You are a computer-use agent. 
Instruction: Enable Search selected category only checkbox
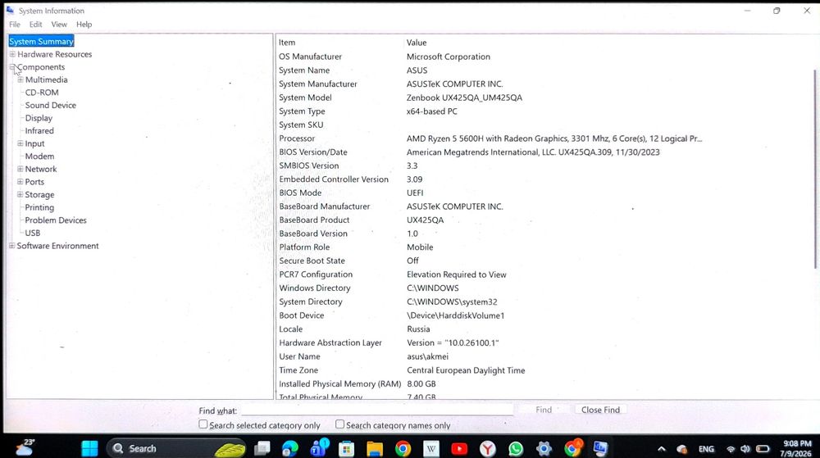coord(203,424)
